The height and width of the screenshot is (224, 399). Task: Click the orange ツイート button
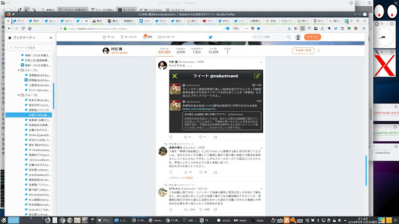[x=312, y=37]
